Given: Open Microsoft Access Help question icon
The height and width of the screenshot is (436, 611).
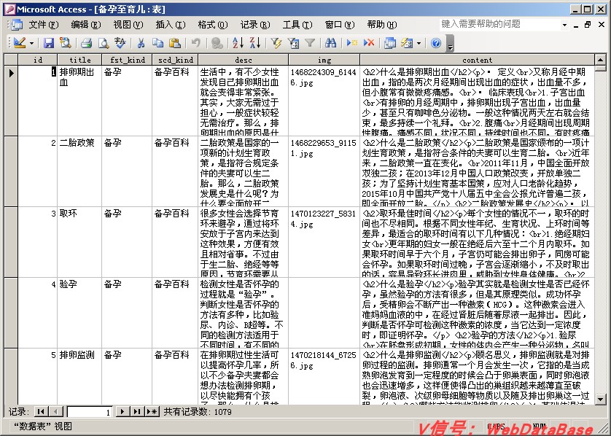Looking at the screenshot, I should pos(436,43).
